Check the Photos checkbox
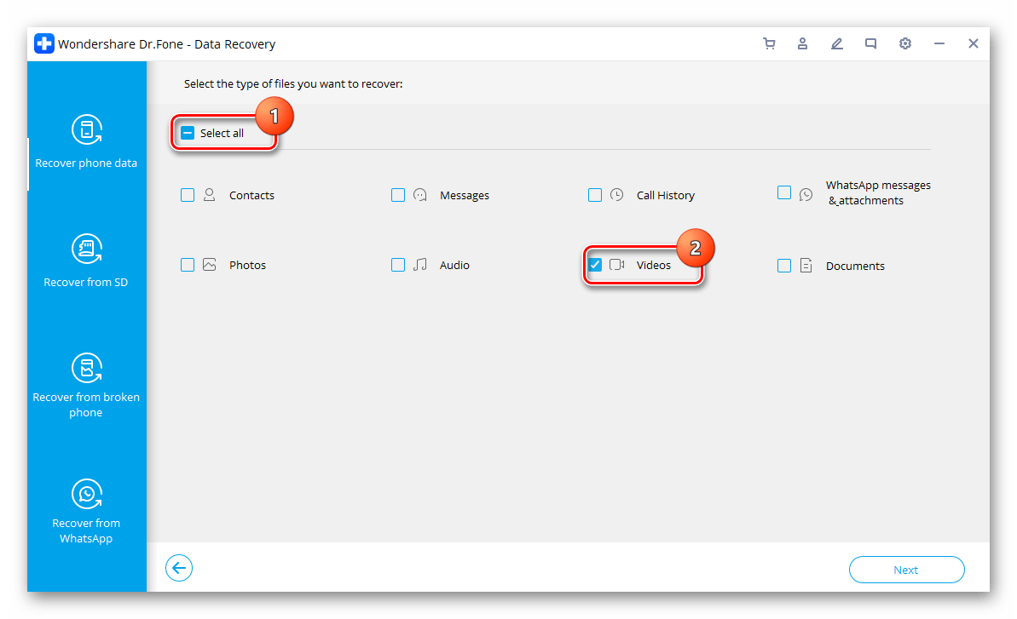This screenshot has height=619, width=1017. (188, 265)
